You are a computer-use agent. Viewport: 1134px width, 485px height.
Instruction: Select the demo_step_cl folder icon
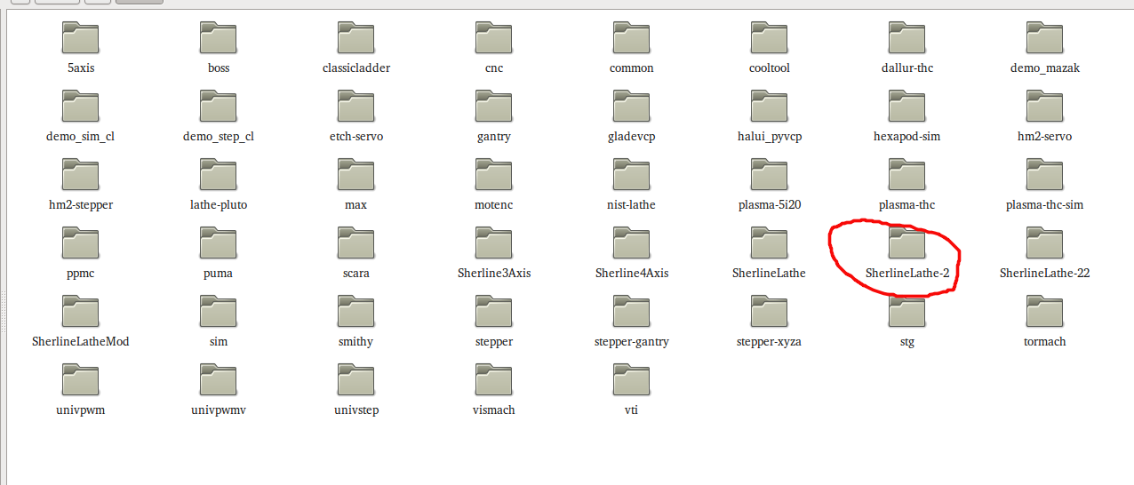[218, 106]
